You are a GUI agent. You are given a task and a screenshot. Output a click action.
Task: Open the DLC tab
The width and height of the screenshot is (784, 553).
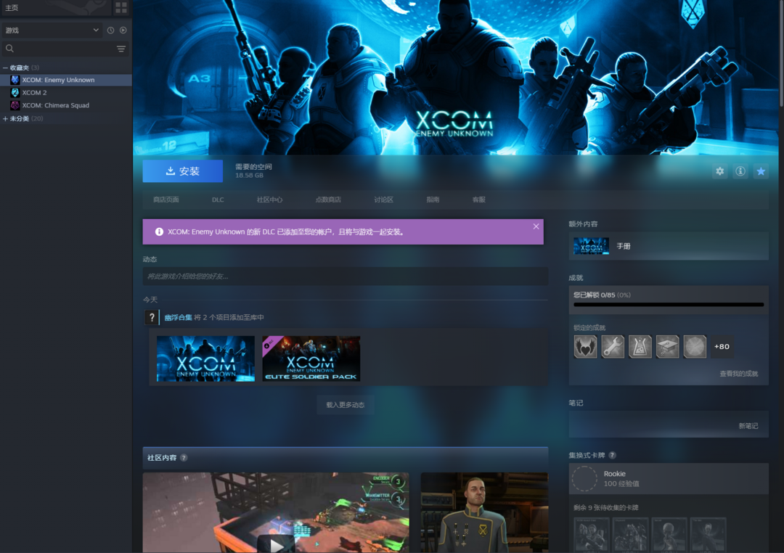[x=218, y=200]
